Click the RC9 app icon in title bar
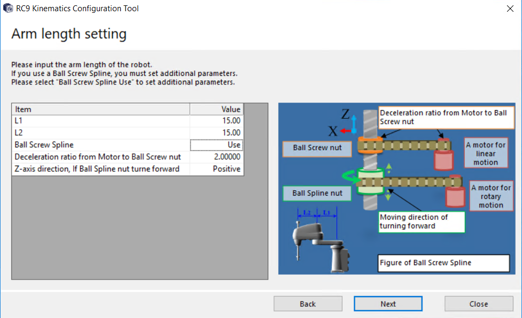522x318 pixels. click(x=8, y=9)
